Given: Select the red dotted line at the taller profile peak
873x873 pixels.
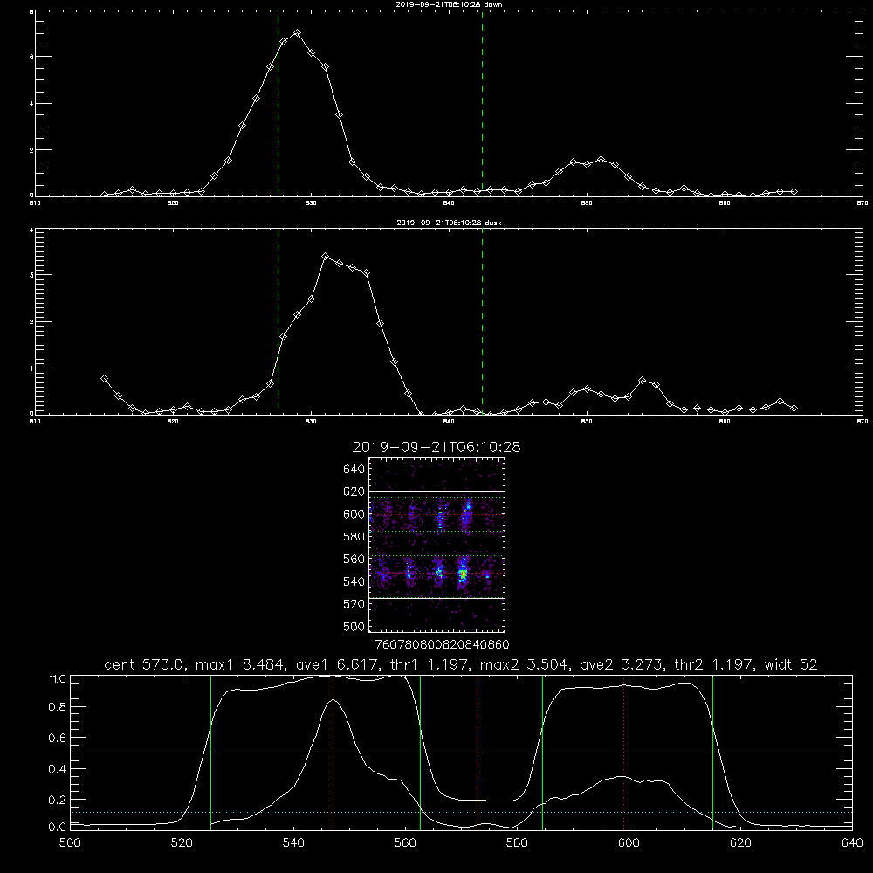Looking at the screenshot, I should tap(333, 753).
